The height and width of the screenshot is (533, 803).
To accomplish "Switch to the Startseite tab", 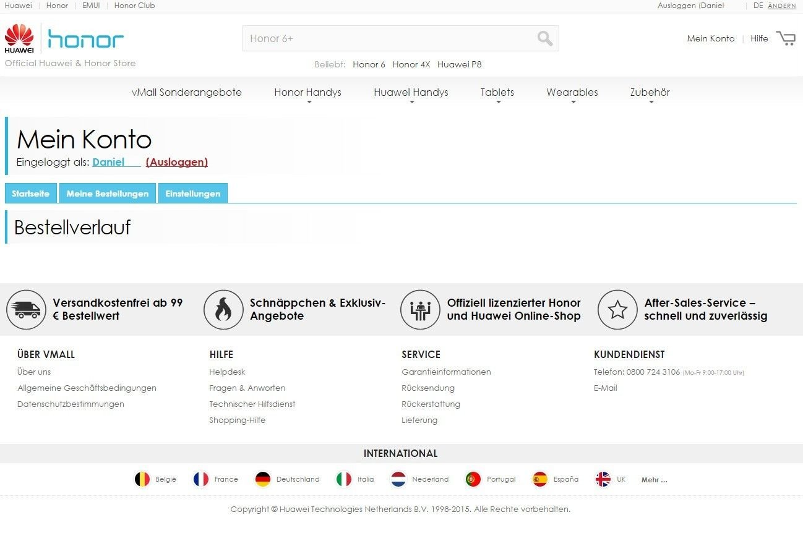I will point(31,194).
